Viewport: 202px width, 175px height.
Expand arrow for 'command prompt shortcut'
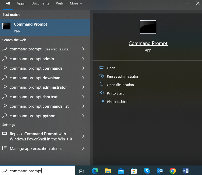[x=83, y=97]
